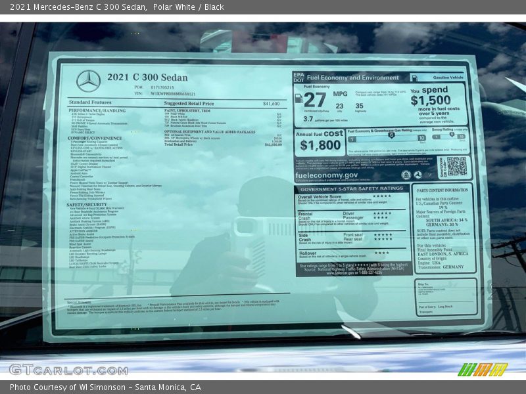This screenshot has width=526, height=394.
Task: Click the GTCarLot.com watermark
Action: [x=68, y=370]
